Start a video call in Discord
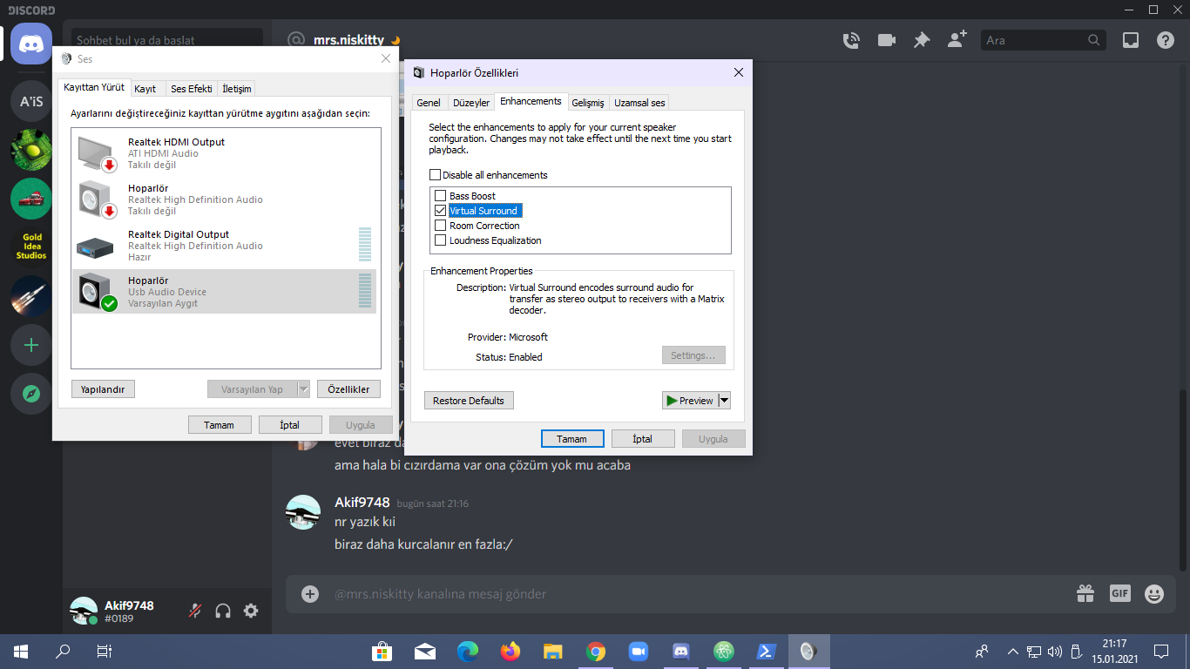 [x=887, y=40]
